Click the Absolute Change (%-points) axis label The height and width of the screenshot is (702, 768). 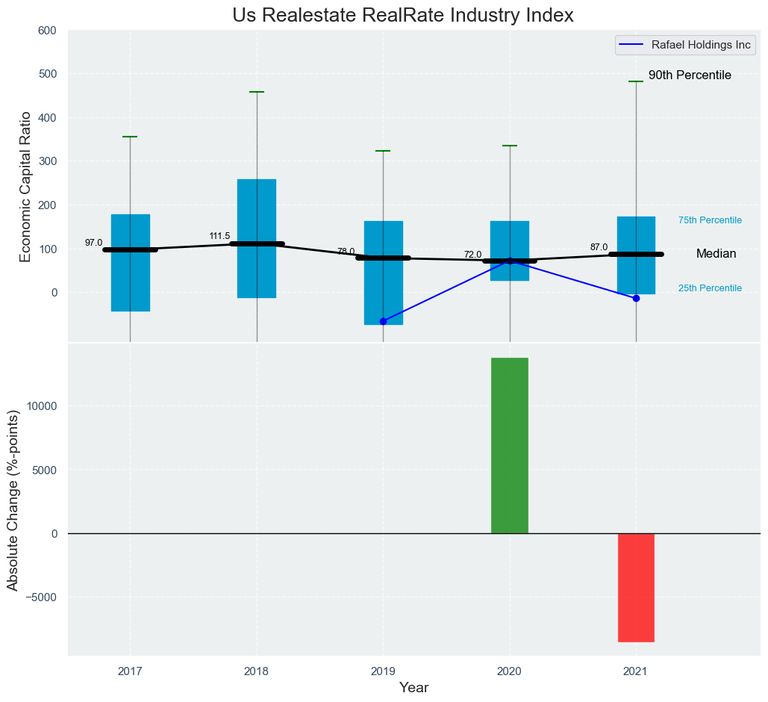(x=13, y=500)
